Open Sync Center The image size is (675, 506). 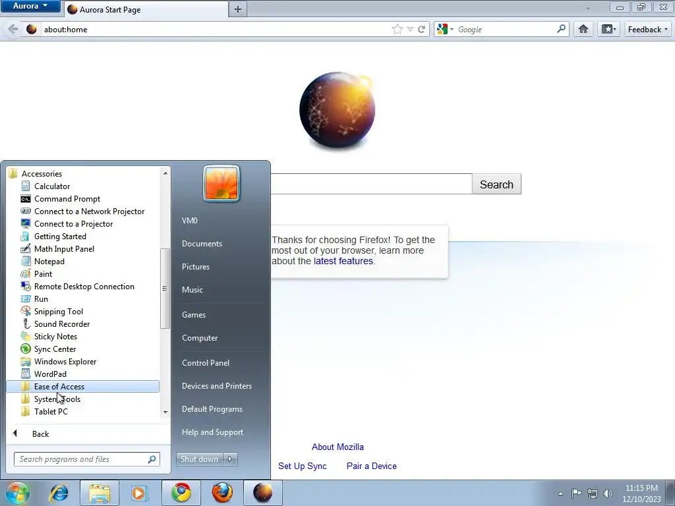pyautogui.click(x=55, y=349)
